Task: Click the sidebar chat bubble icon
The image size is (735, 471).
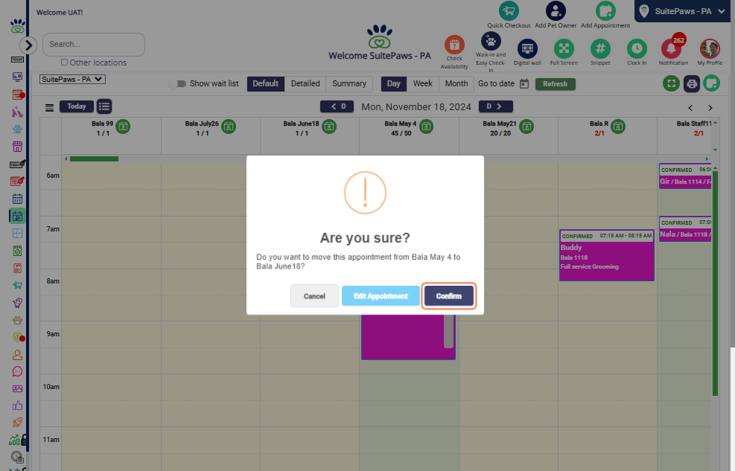Action: tap(17, 372)
